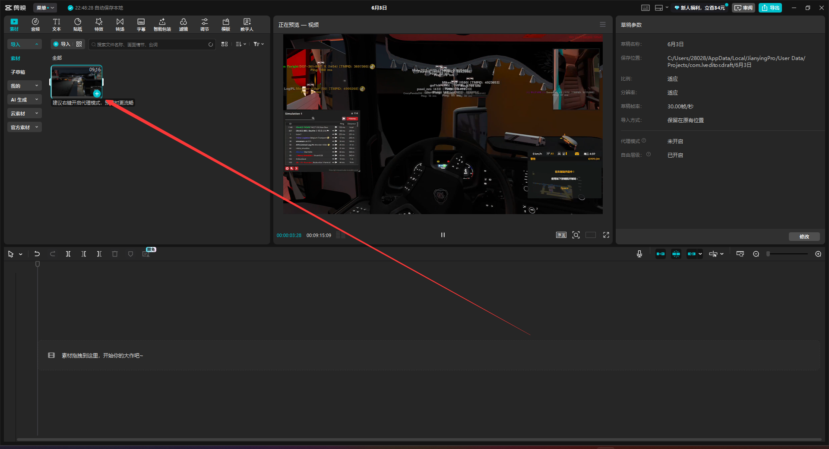The image size is (829, 449).
Task: Click the 代理模式 info icon
Action: click(644, 141)
